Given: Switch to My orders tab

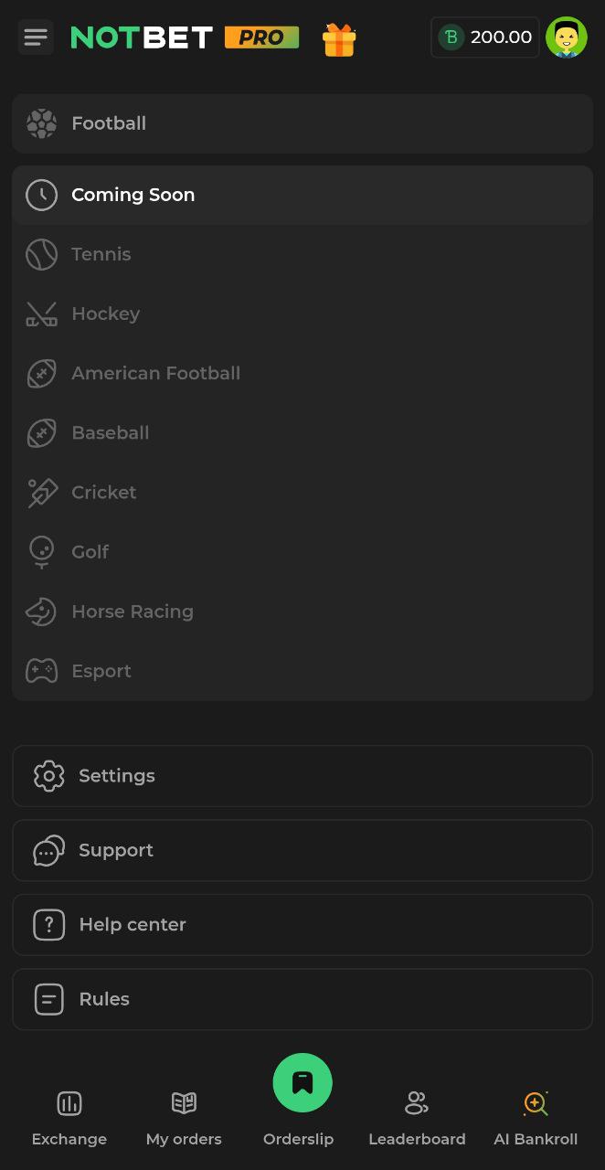Looking at the screenshot, I should [x=184, y=1115].
